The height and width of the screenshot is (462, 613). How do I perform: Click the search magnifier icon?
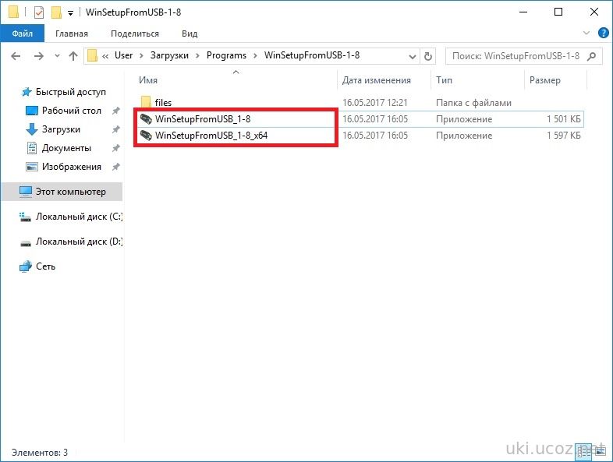[x=592, y=56]
